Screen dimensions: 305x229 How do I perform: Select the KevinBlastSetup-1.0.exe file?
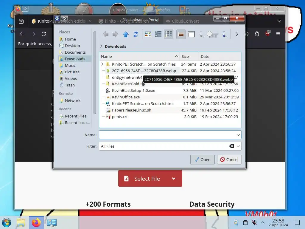170,91
